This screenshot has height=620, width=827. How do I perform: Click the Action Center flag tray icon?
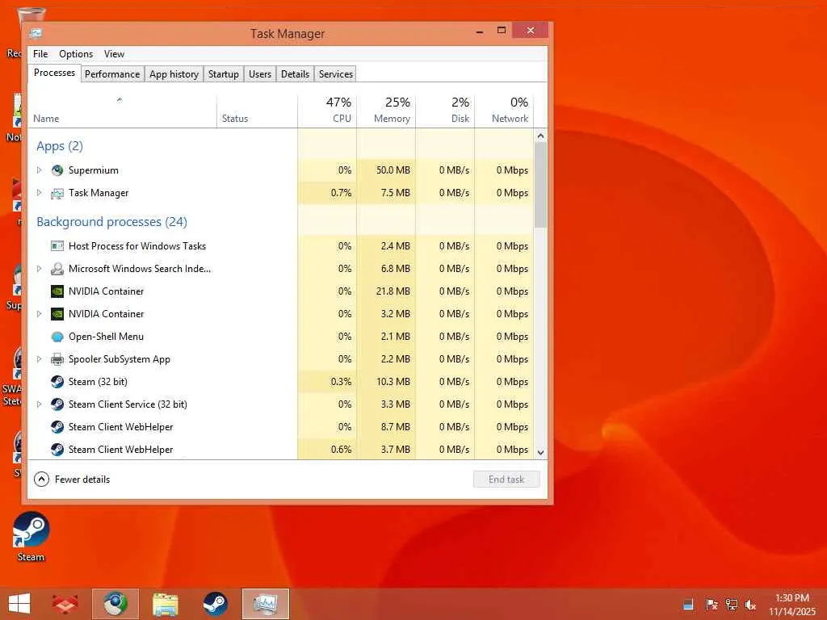(712, 604)
